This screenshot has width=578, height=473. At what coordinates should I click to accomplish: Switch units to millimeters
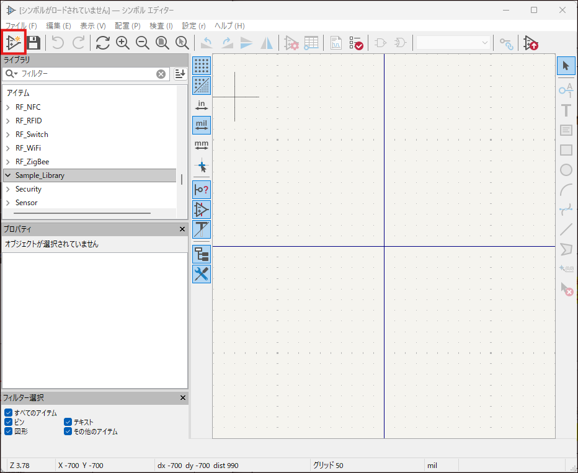tap(202, 146)
